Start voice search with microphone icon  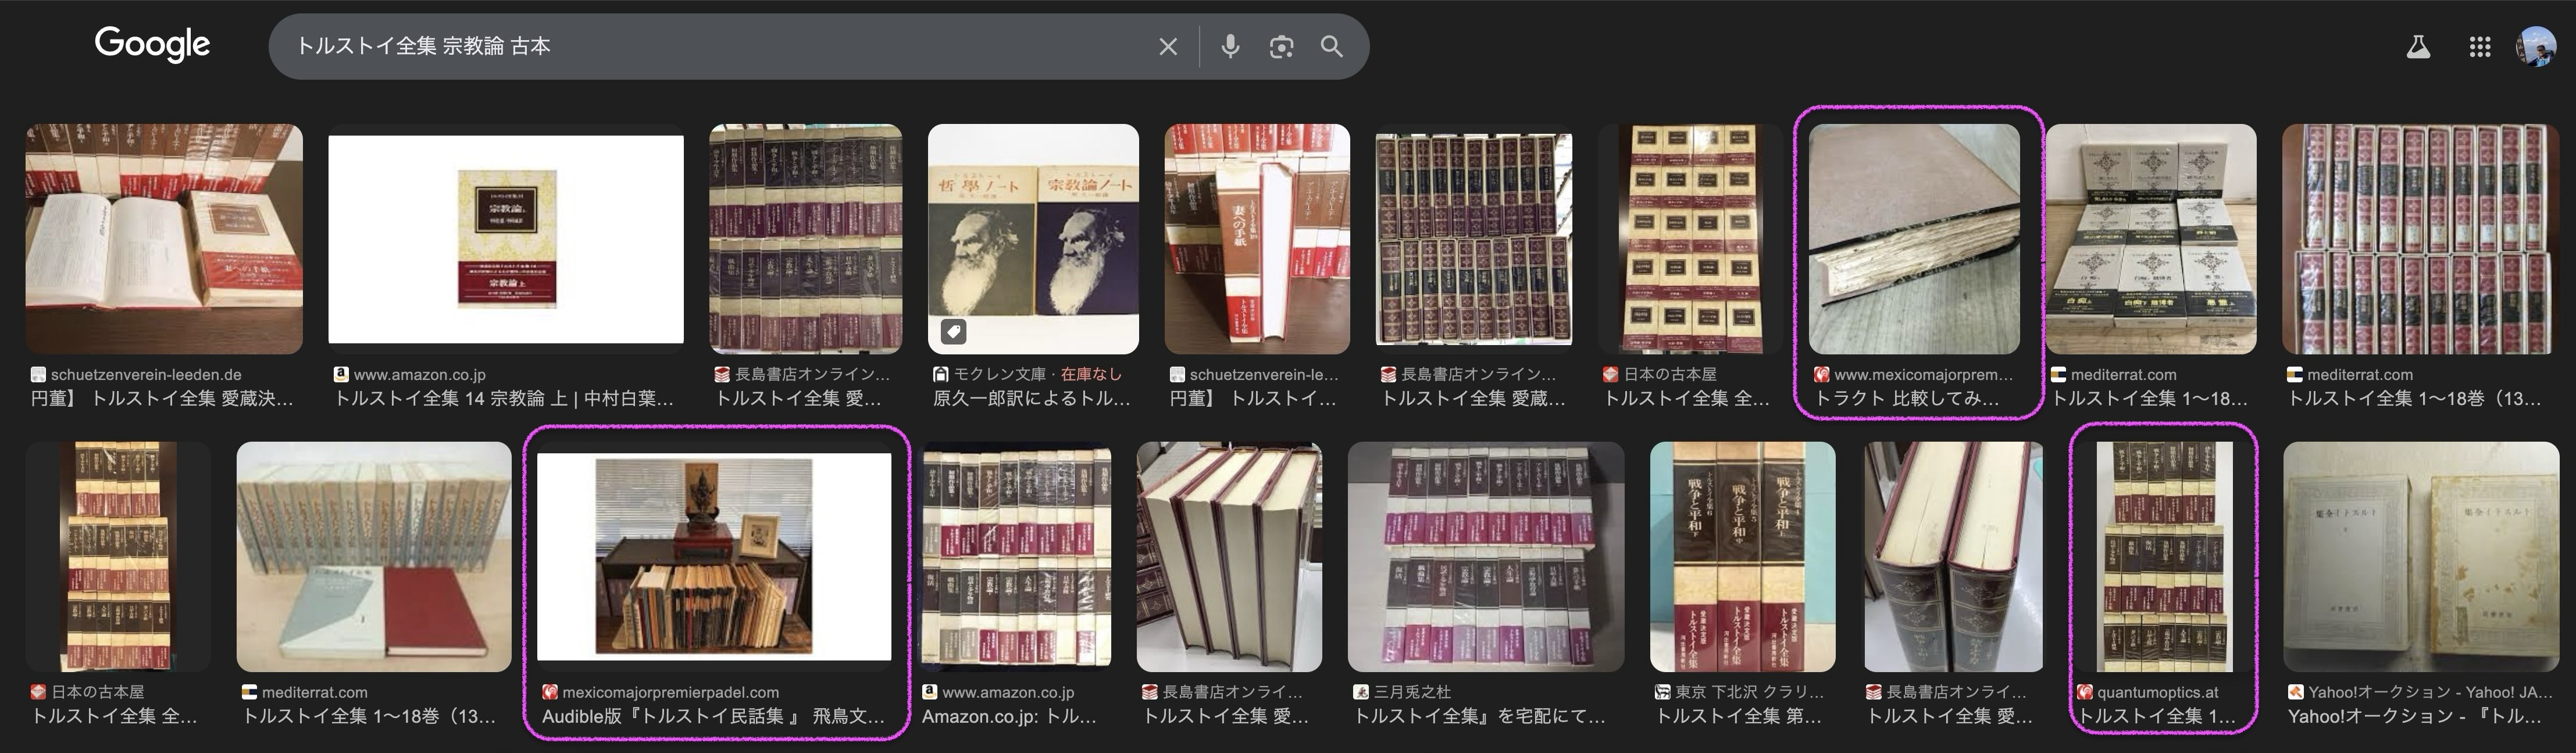coord(1230,46)
